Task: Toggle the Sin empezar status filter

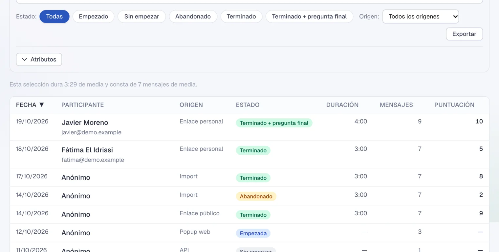Action: (x=142, y=16)
